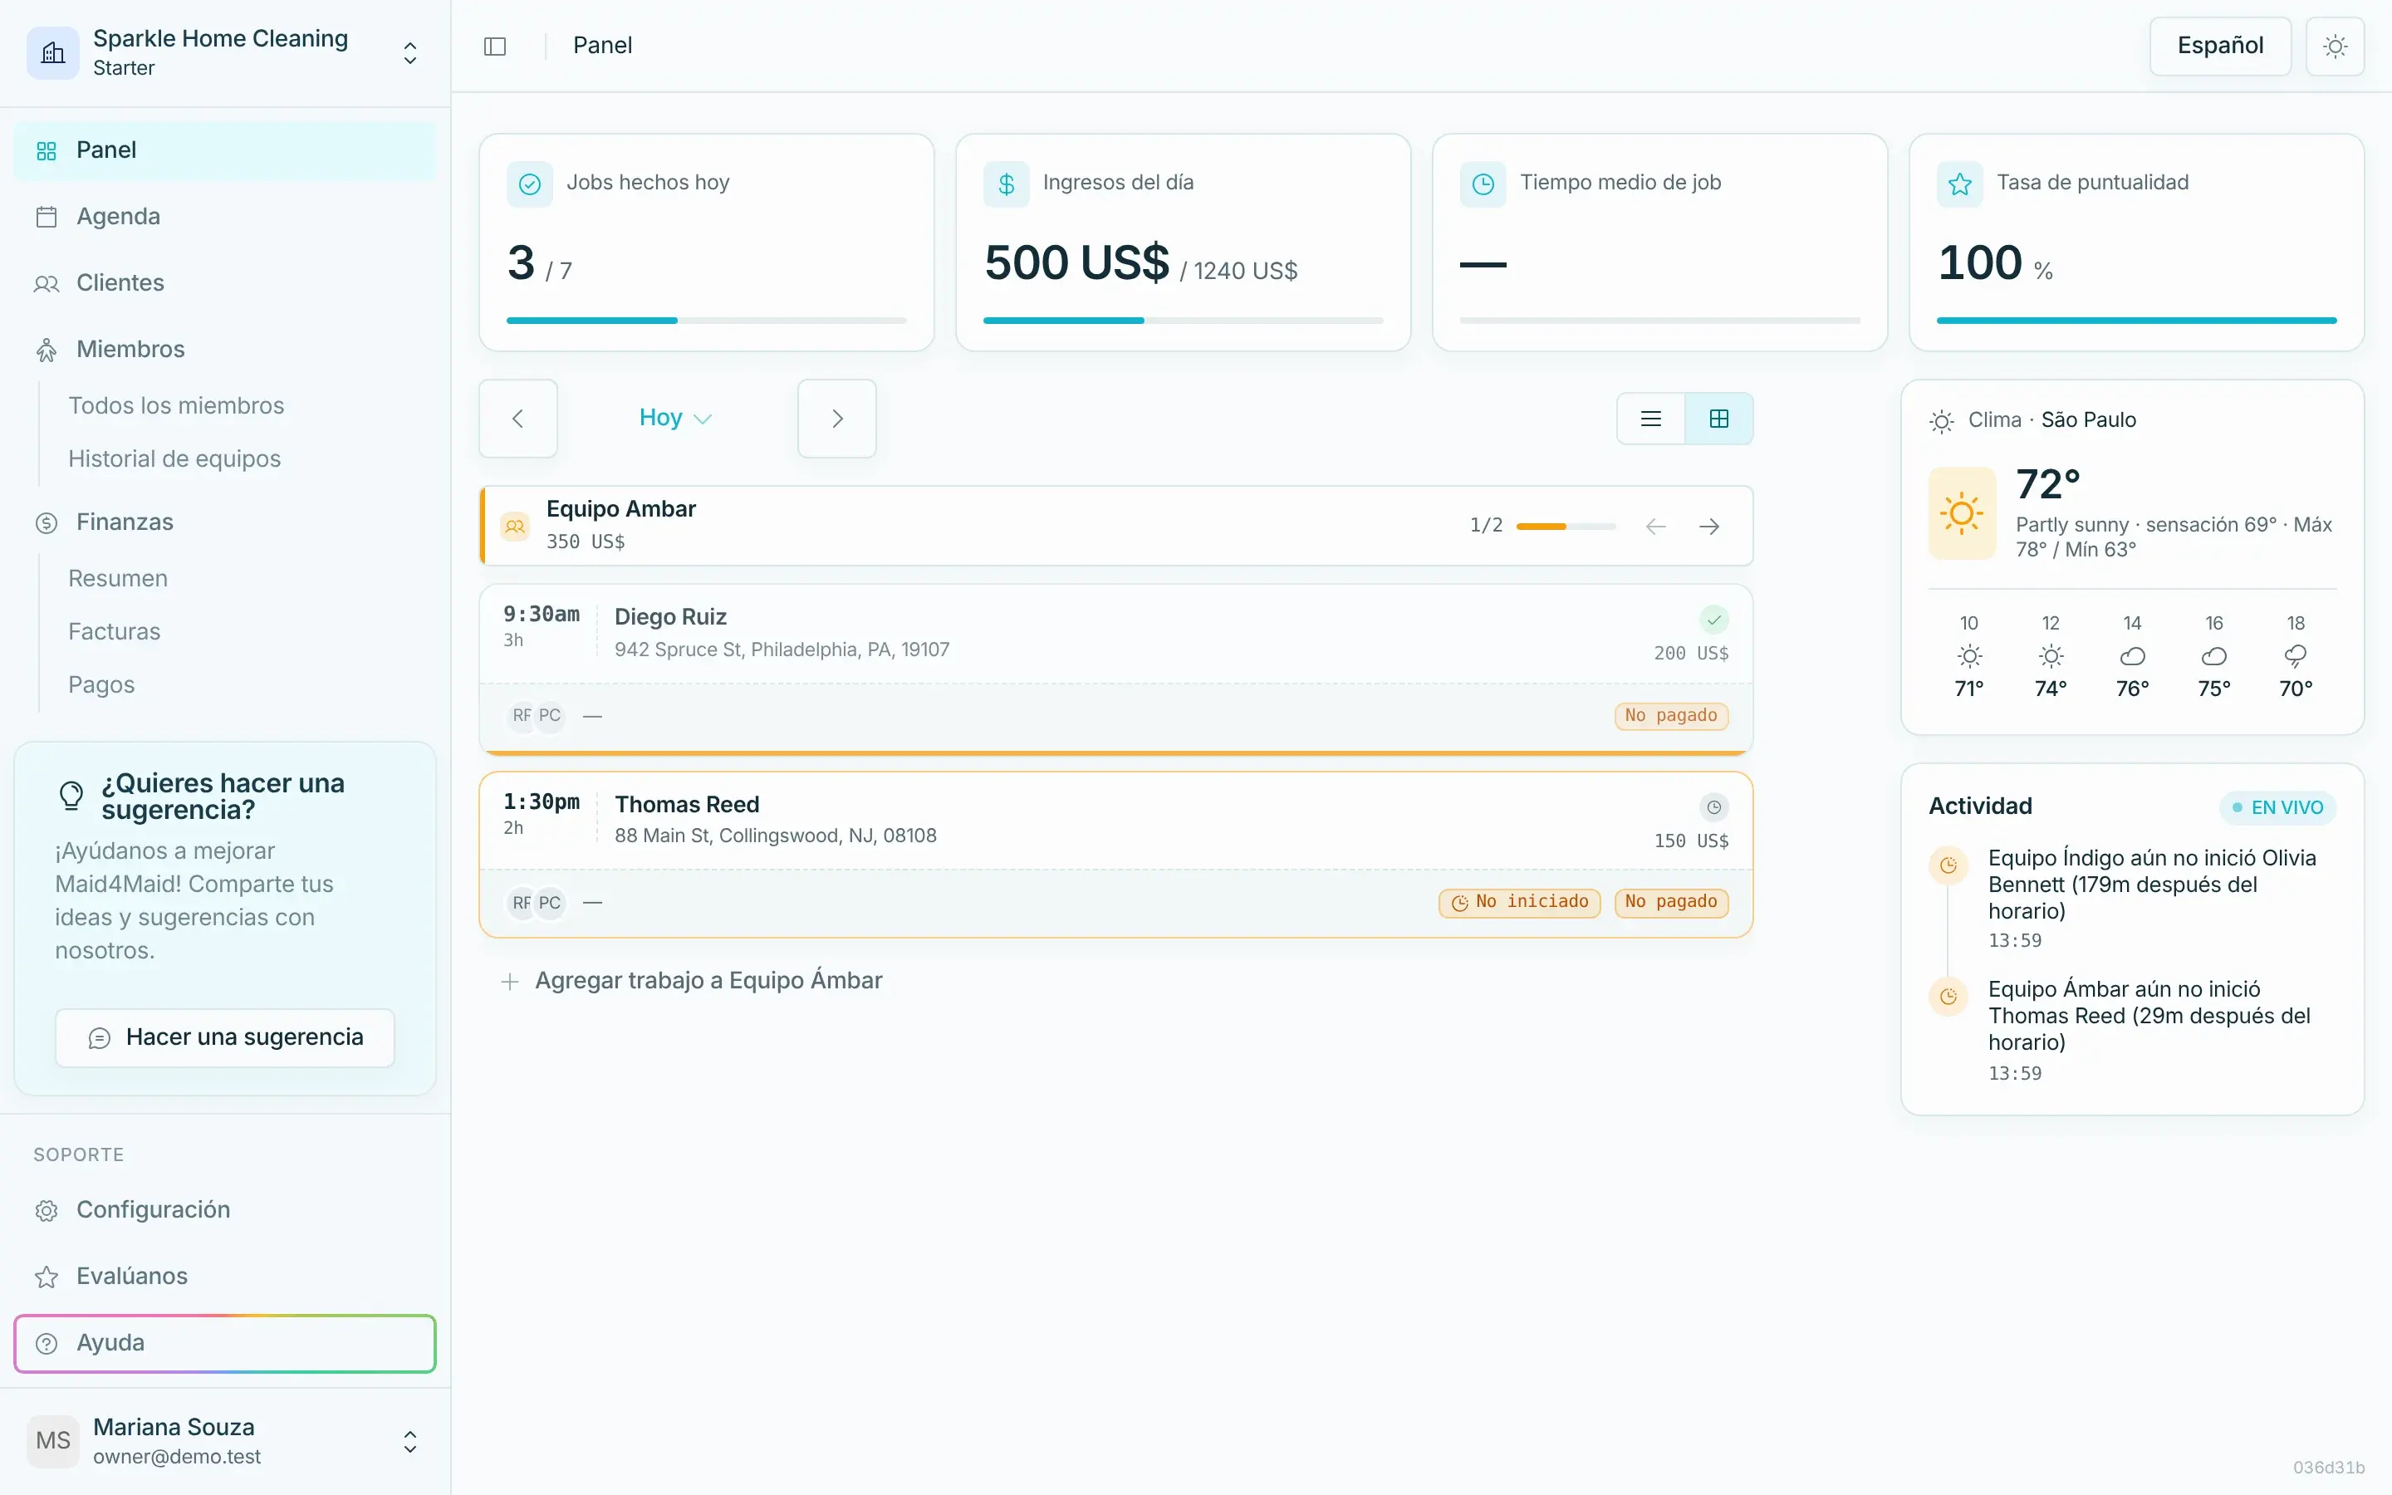Image resolution: width=2392 pixels, height=1495 pixels.
Task: Collapse the Miembros section
Action: point(225,349)
